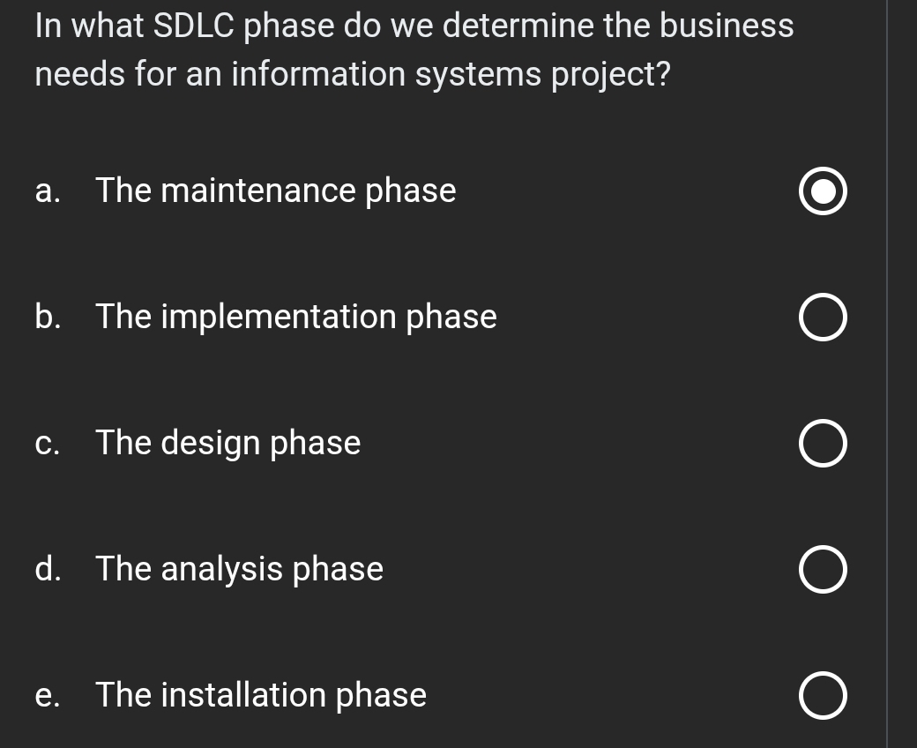Choose the implementation phase radio button

coord(824,318)
